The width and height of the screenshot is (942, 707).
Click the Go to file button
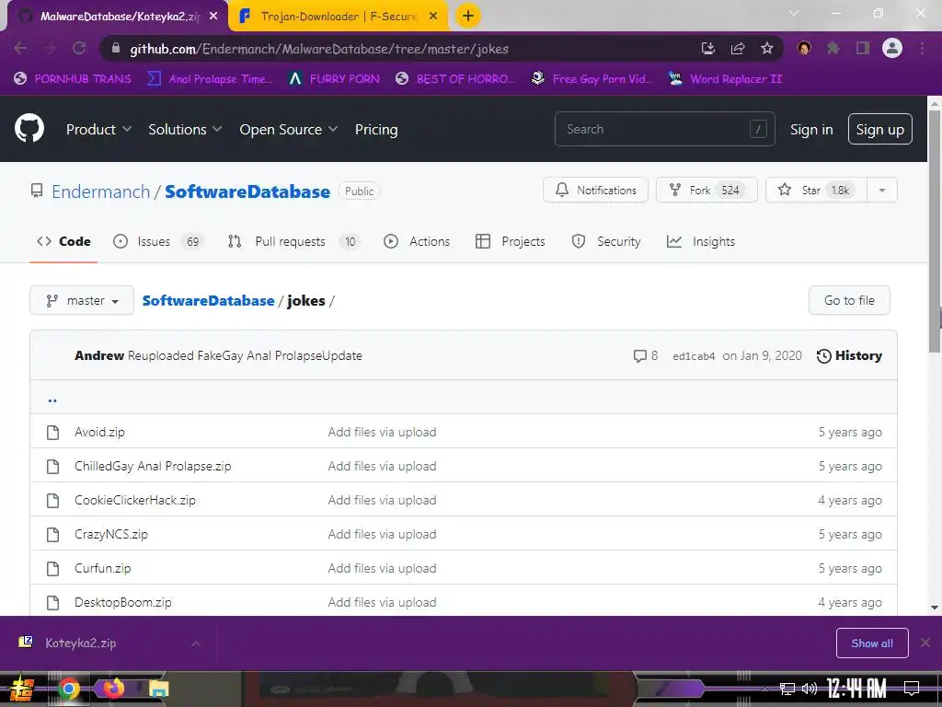pos(849,300)
